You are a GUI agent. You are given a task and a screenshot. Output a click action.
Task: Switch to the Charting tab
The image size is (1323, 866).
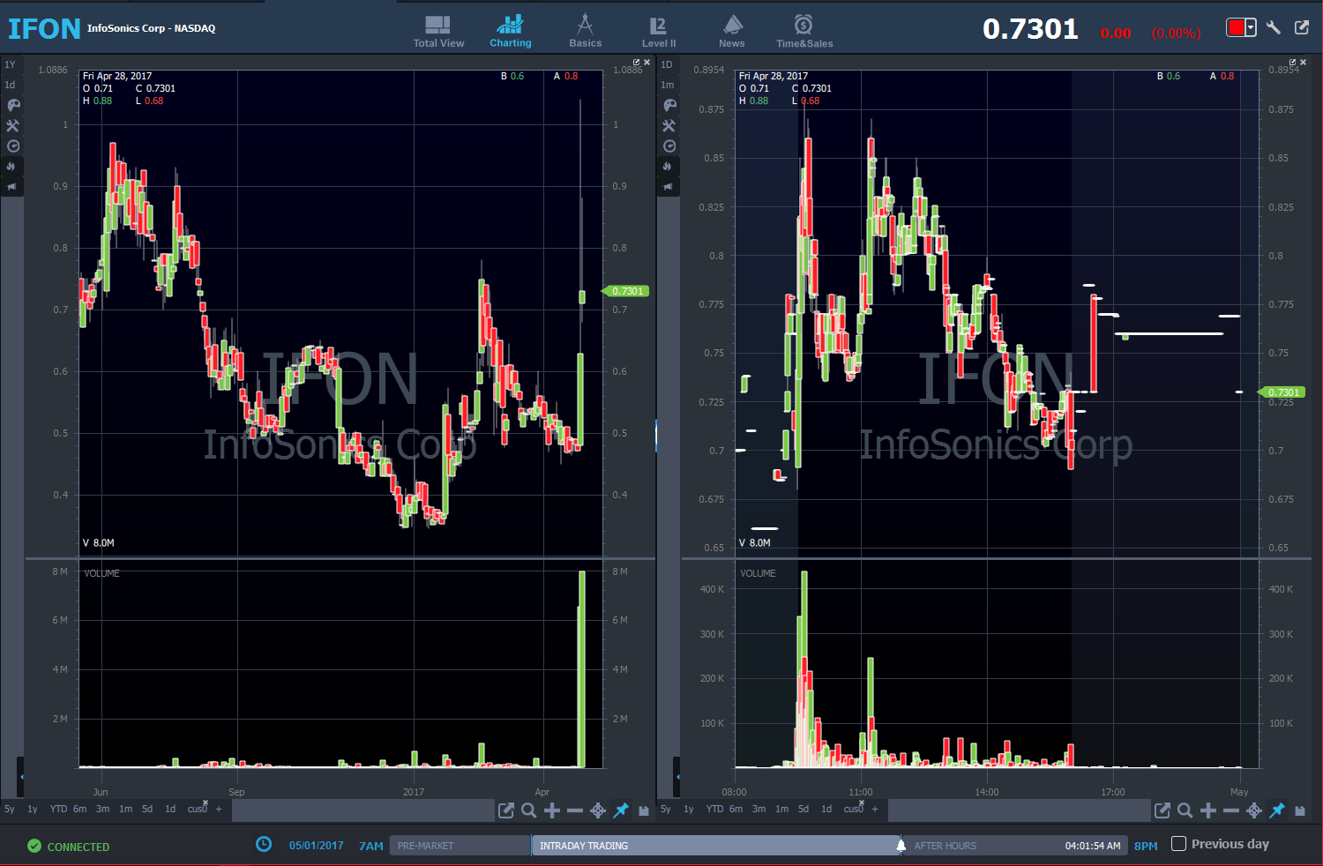pyautogui.click(x=511, y=32)
